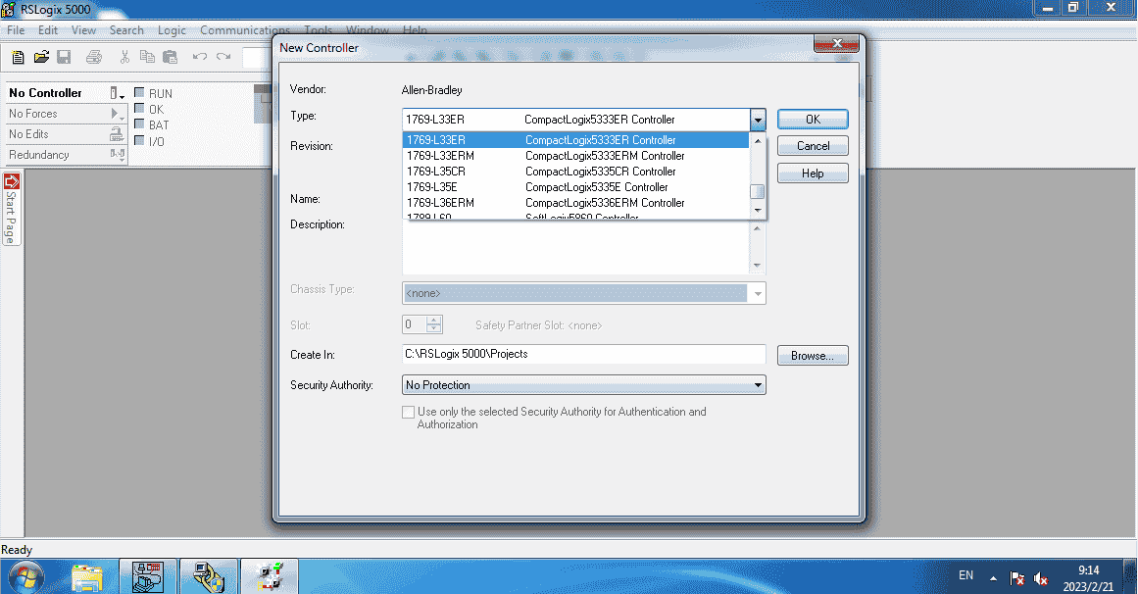Open Windows Explorer from the taskbar
Image resolution: width=1138 pixels, height=594 pixels.
click(x=87, y=577)
